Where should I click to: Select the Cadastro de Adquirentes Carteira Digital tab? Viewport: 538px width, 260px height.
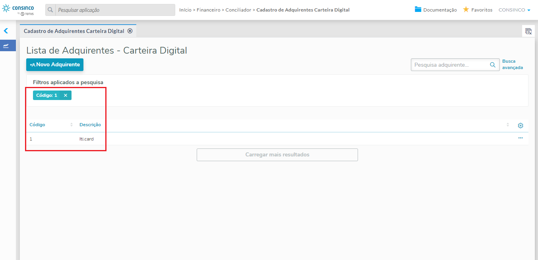(74, 31)
